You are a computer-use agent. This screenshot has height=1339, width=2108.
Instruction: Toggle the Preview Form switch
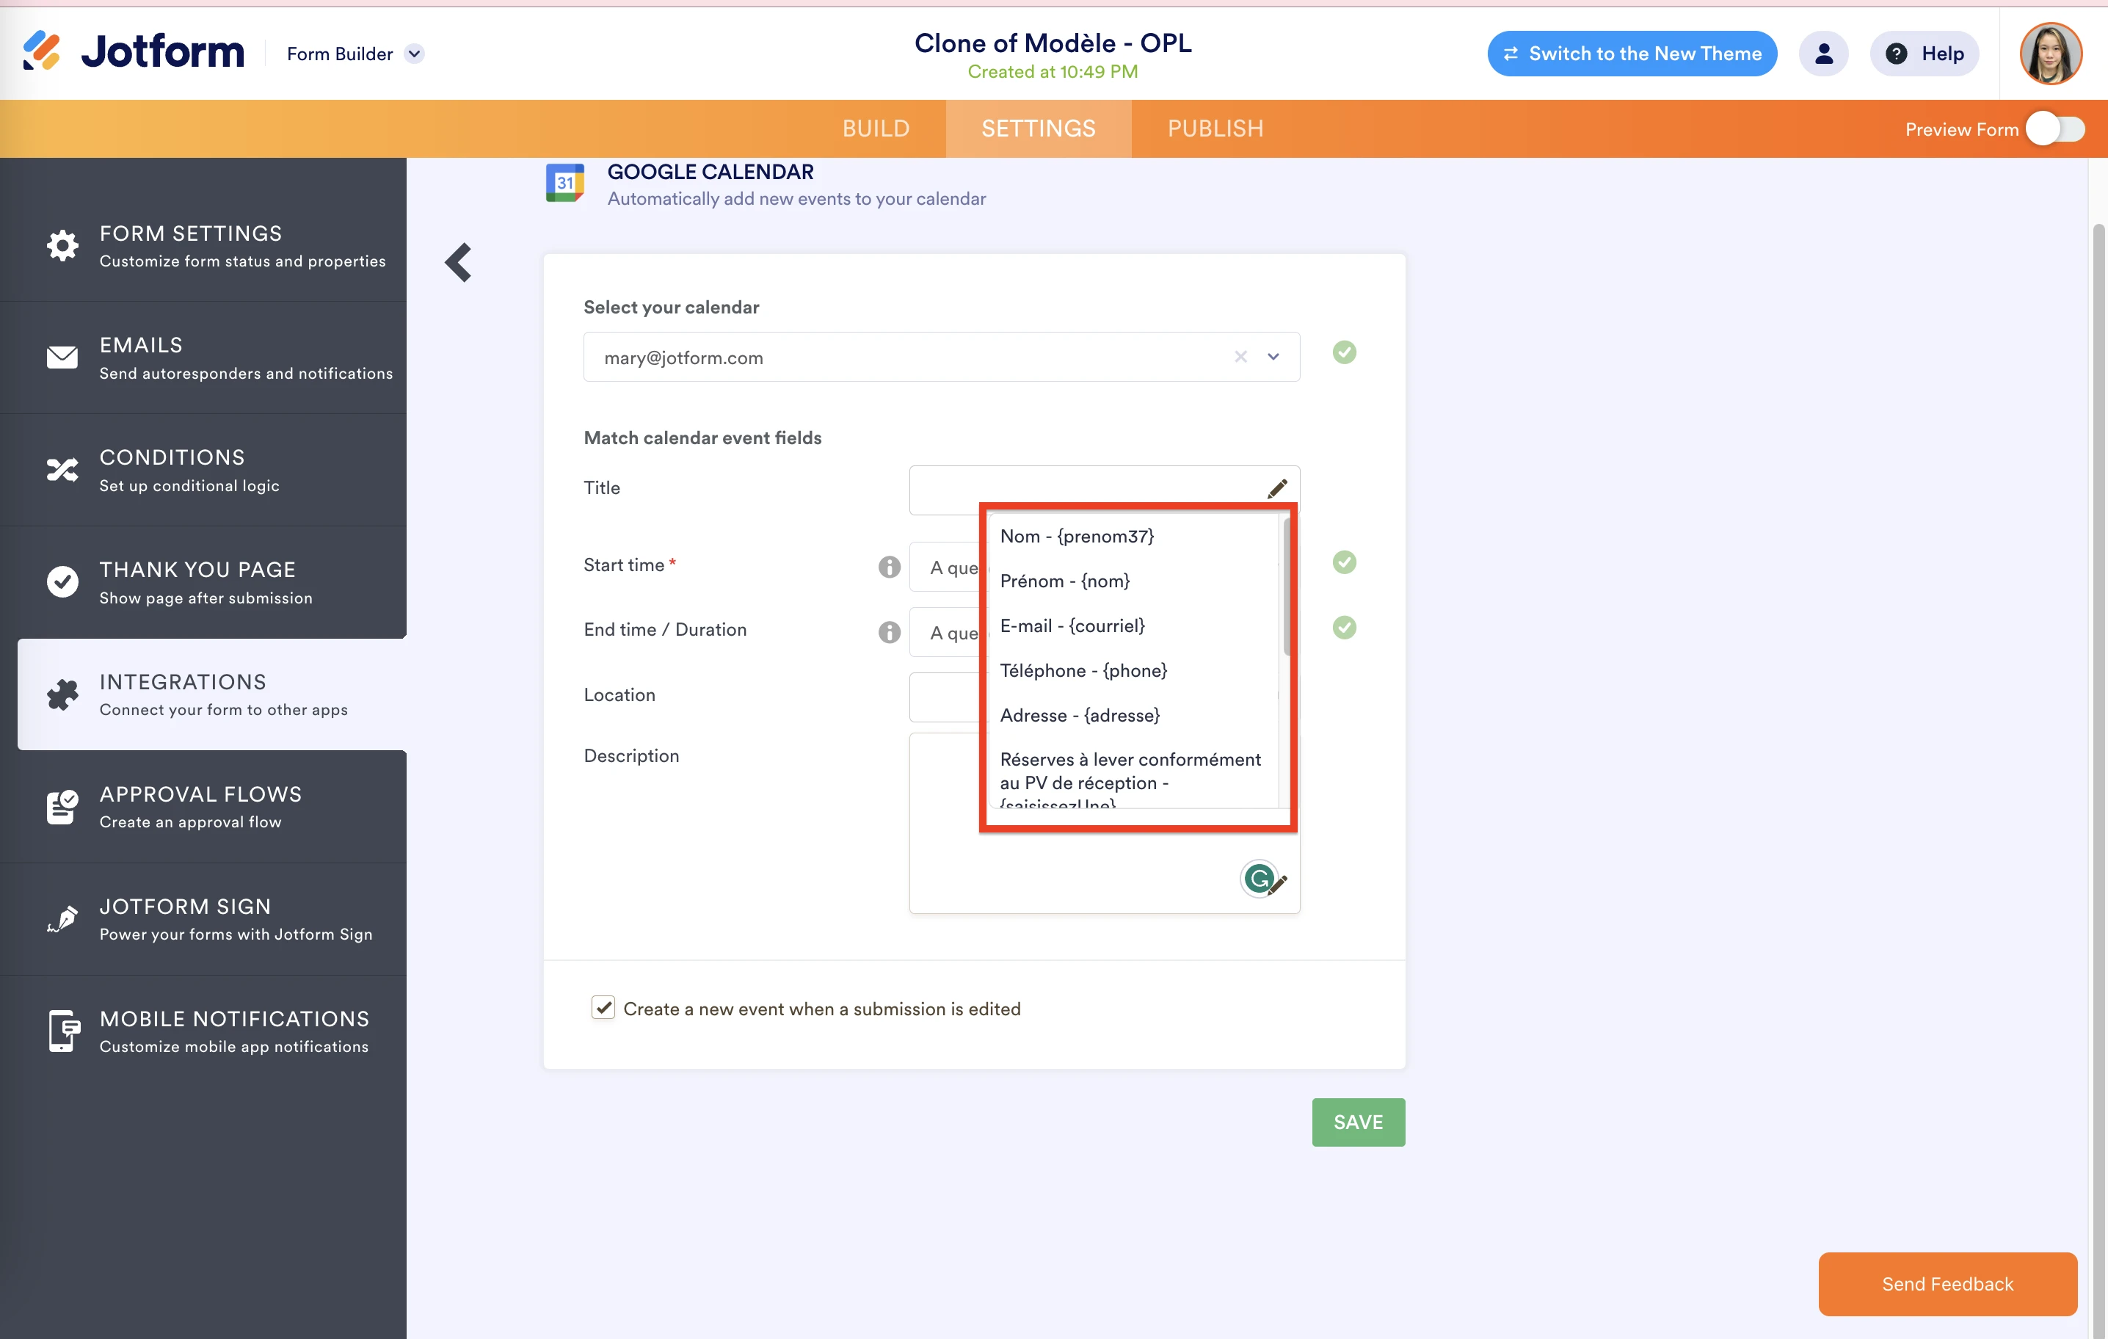tap(2054, 128)
